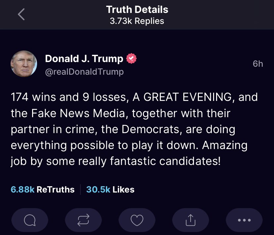Click the "everything possible to play it down" line
274x235 pixels.
click(130, 146)
